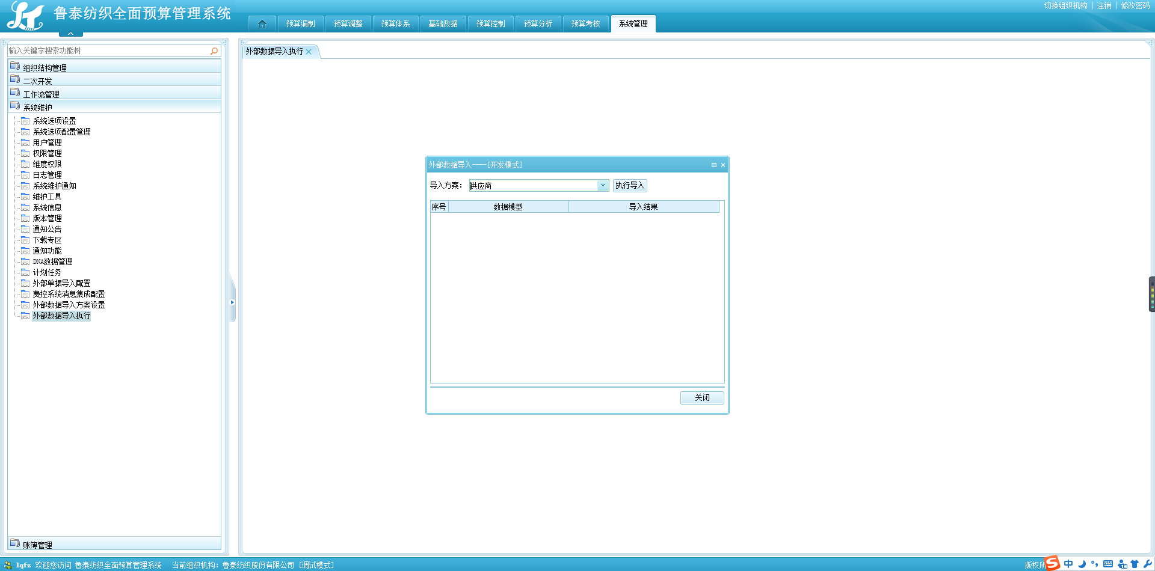This screenshot has width=1155, height=571.
Task: Open the Sogou soft keyboard icon
Action: 1108,564
